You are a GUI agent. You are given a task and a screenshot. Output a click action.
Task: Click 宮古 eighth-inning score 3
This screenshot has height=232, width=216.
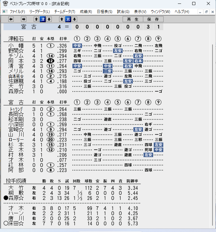(148, 27)
